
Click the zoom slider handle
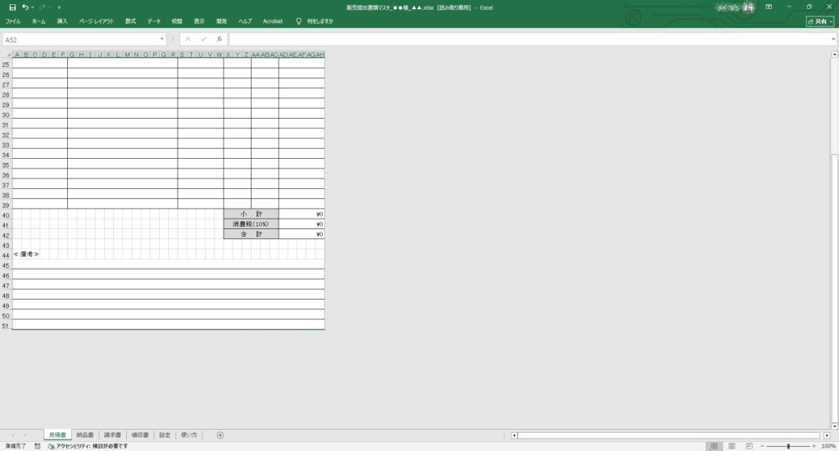pyautogui.click(x=788, y=445)
